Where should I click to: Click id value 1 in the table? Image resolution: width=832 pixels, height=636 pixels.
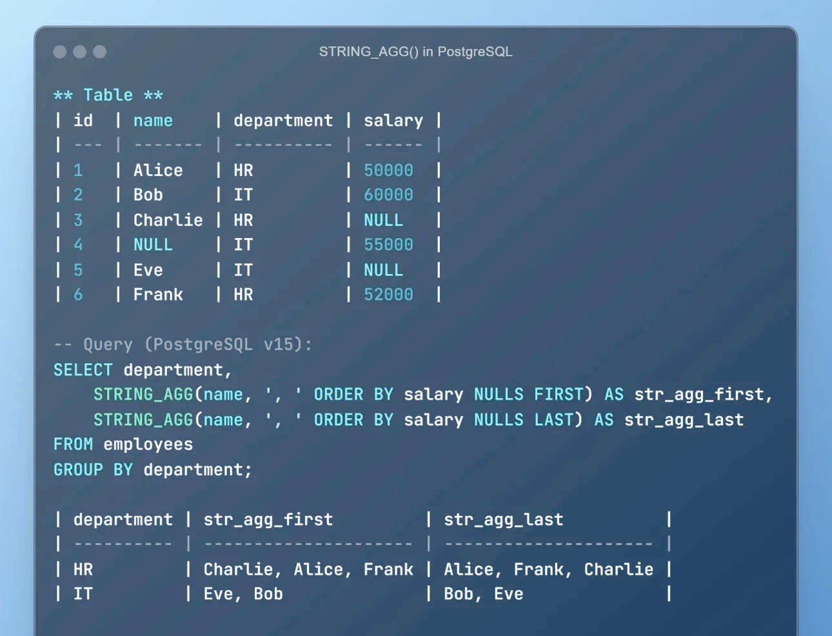coord(78,170)
